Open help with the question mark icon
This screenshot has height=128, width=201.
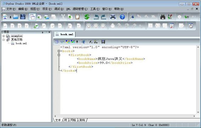[122, 17]
